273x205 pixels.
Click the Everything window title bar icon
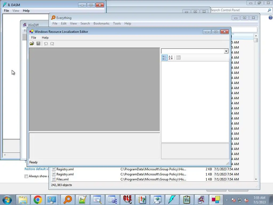click(x=53, y=18)
